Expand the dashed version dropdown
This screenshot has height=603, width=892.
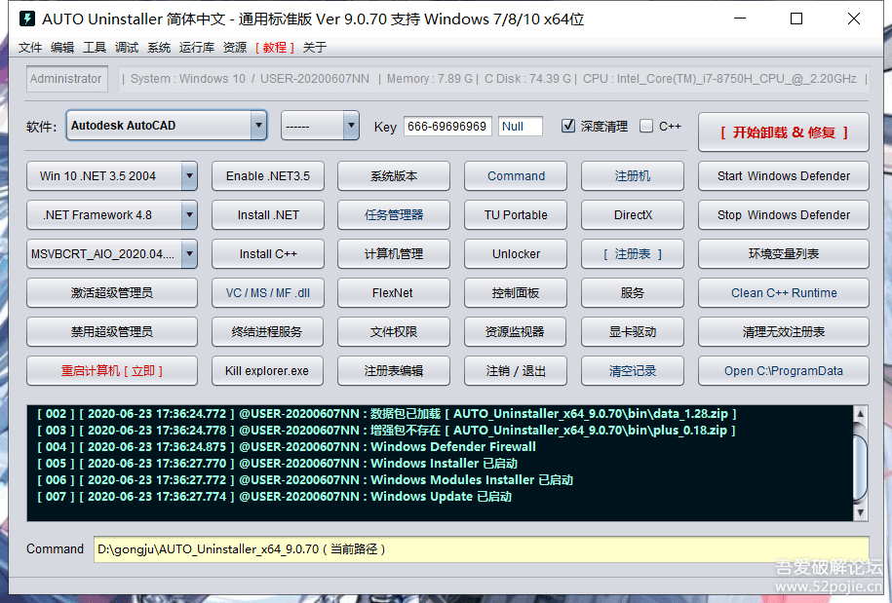[x=320, y=125]
